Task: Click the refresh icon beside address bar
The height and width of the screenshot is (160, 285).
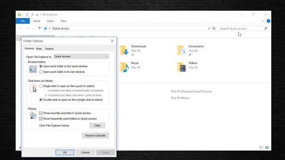Action: click(214, 28)
